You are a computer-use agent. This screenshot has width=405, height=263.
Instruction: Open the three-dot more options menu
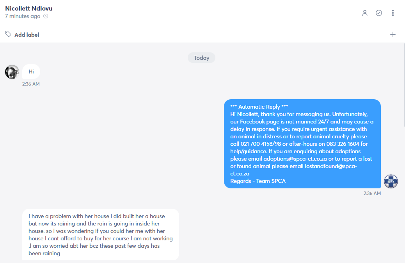pyautogui.click(x=393, y=13)
